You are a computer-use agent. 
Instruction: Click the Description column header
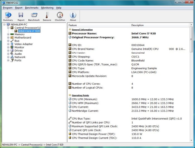[160, 25]
